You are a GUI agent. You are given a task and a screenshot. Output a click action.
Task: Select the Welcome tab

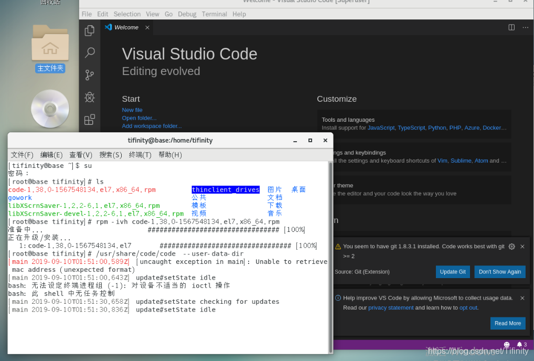pos(126,27)
